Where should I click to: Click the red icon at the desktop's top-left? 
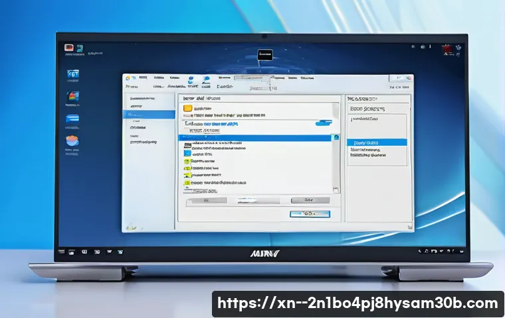point(68,47)
